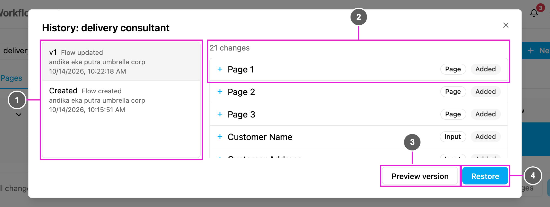
Task: Close the History dialog
Action: [506, 25]
